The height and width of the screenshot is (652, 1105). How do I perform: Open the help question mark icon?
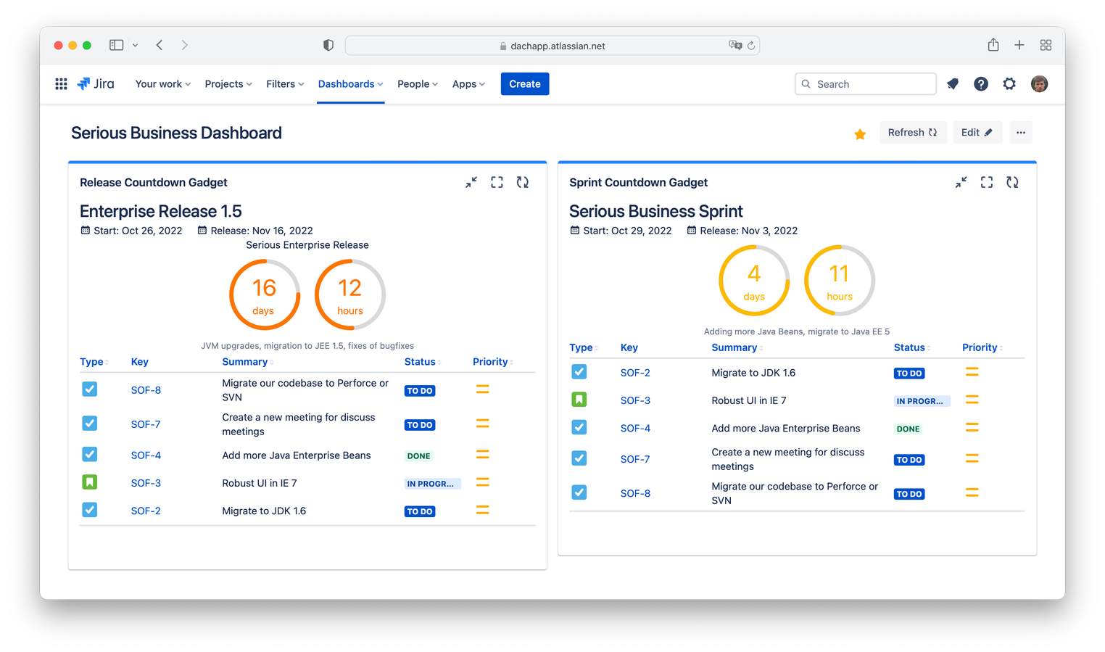tap(981, 84)
